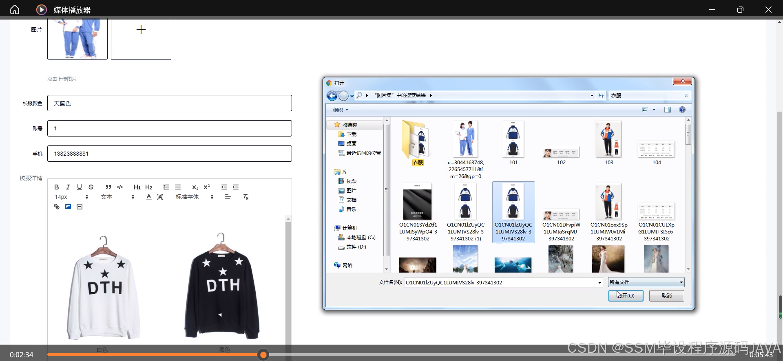Focus the 手机 phone number field
Image resolution: width=783 pixels, height=361 pixels.
coord(170,154)
